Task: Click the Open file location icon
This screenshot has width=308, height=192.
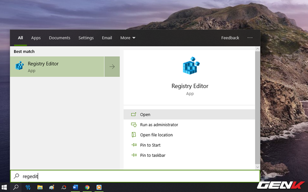Action: point(134,135)
